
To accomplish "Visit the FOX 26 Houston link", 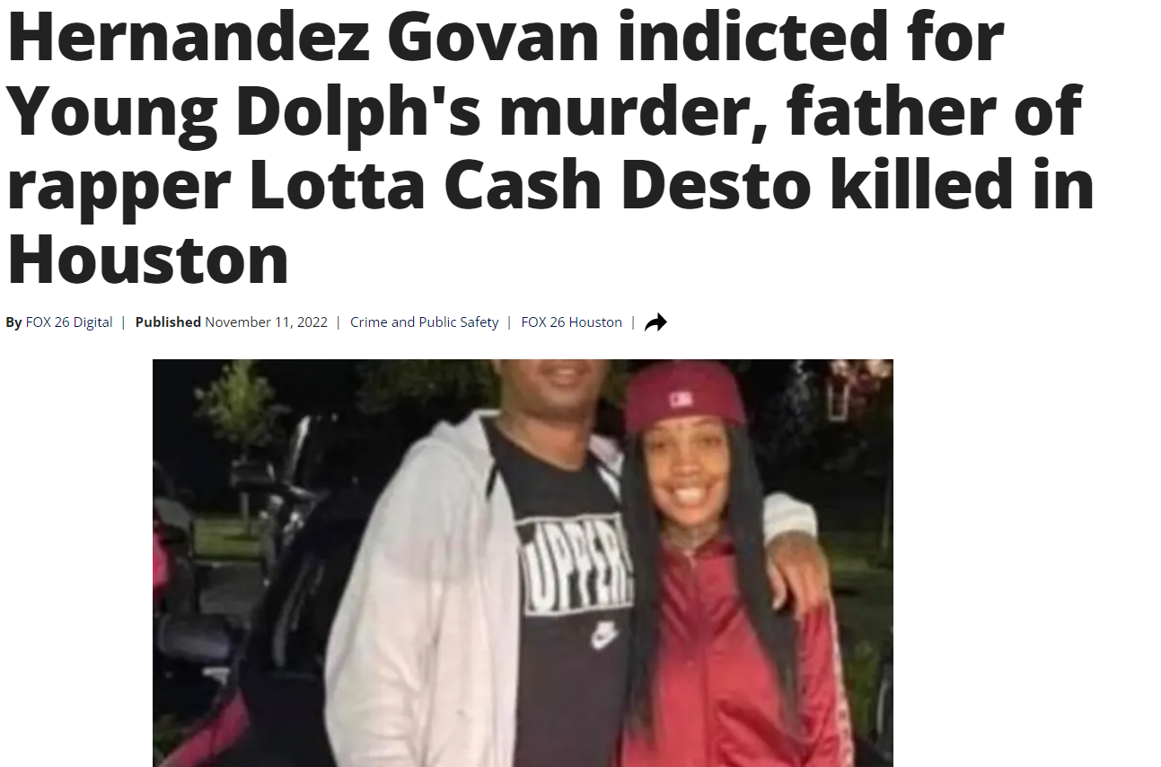I will [x=571, y=322].
